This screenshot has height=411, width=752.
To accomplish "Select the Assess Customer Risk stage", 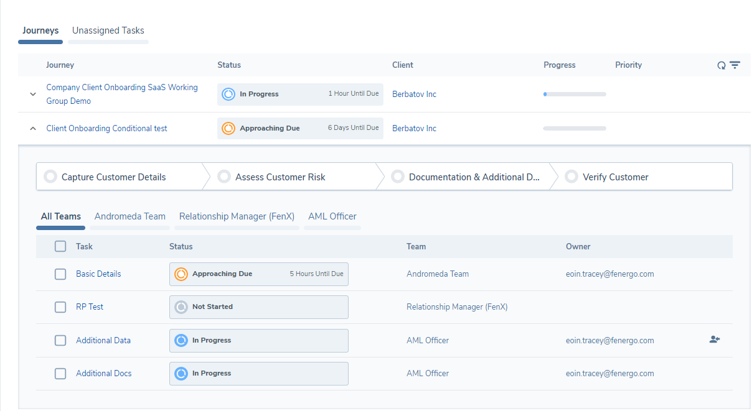I will click(x=280, y=177).
